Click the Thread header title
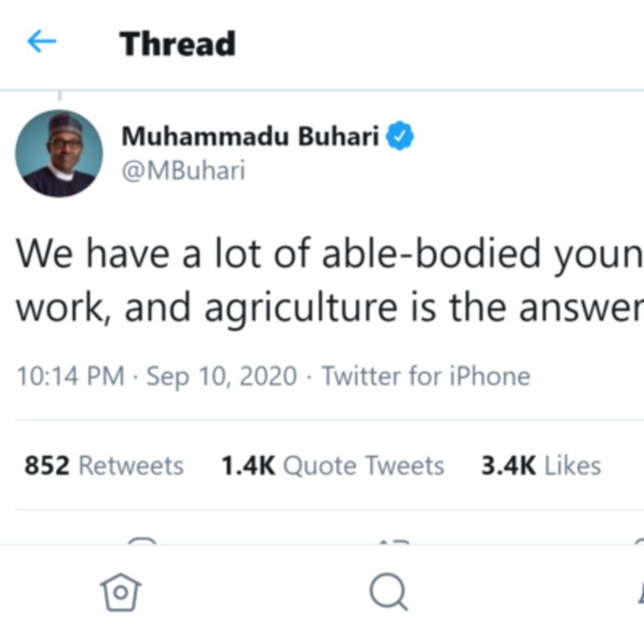The image size is (644, 644). click(x=177, y=43)
